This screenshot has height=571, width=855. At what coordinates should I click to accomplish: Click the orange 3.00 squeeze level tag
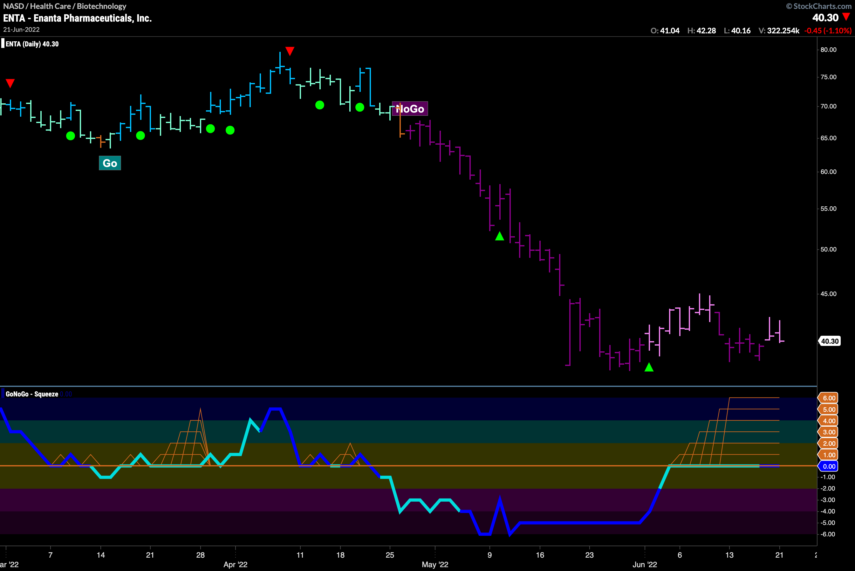828,432
